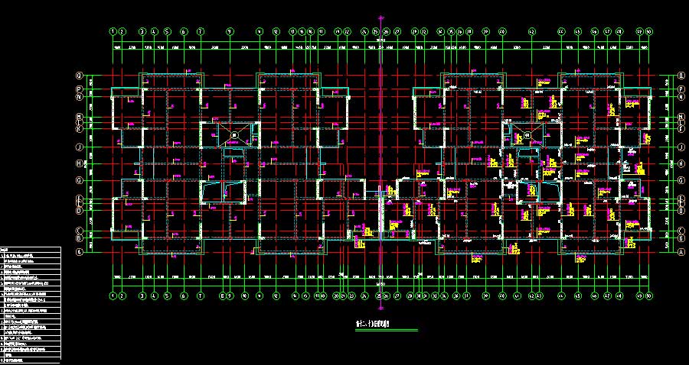Select axis bubble J on left side
The image size is (689, 365).
click(78, 147)
